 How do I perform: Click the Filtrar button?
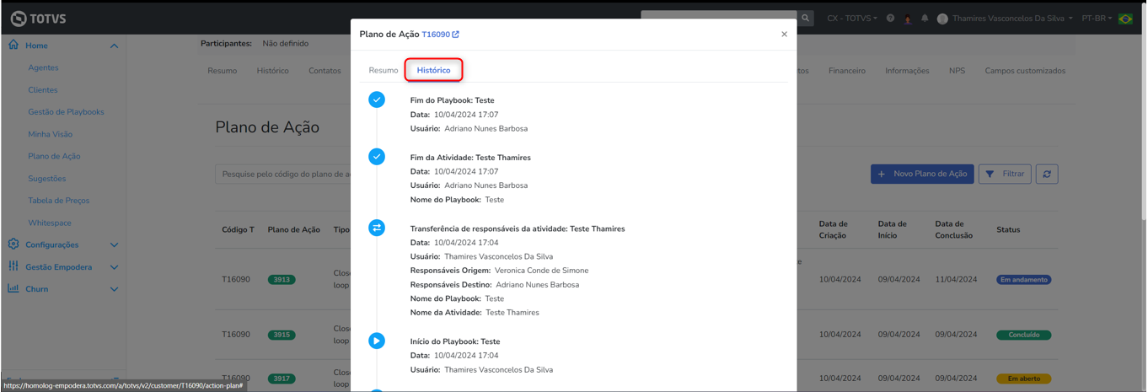tap(1005, 174)
